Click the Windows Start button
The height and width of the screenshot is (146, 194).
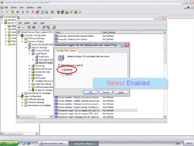9,143
